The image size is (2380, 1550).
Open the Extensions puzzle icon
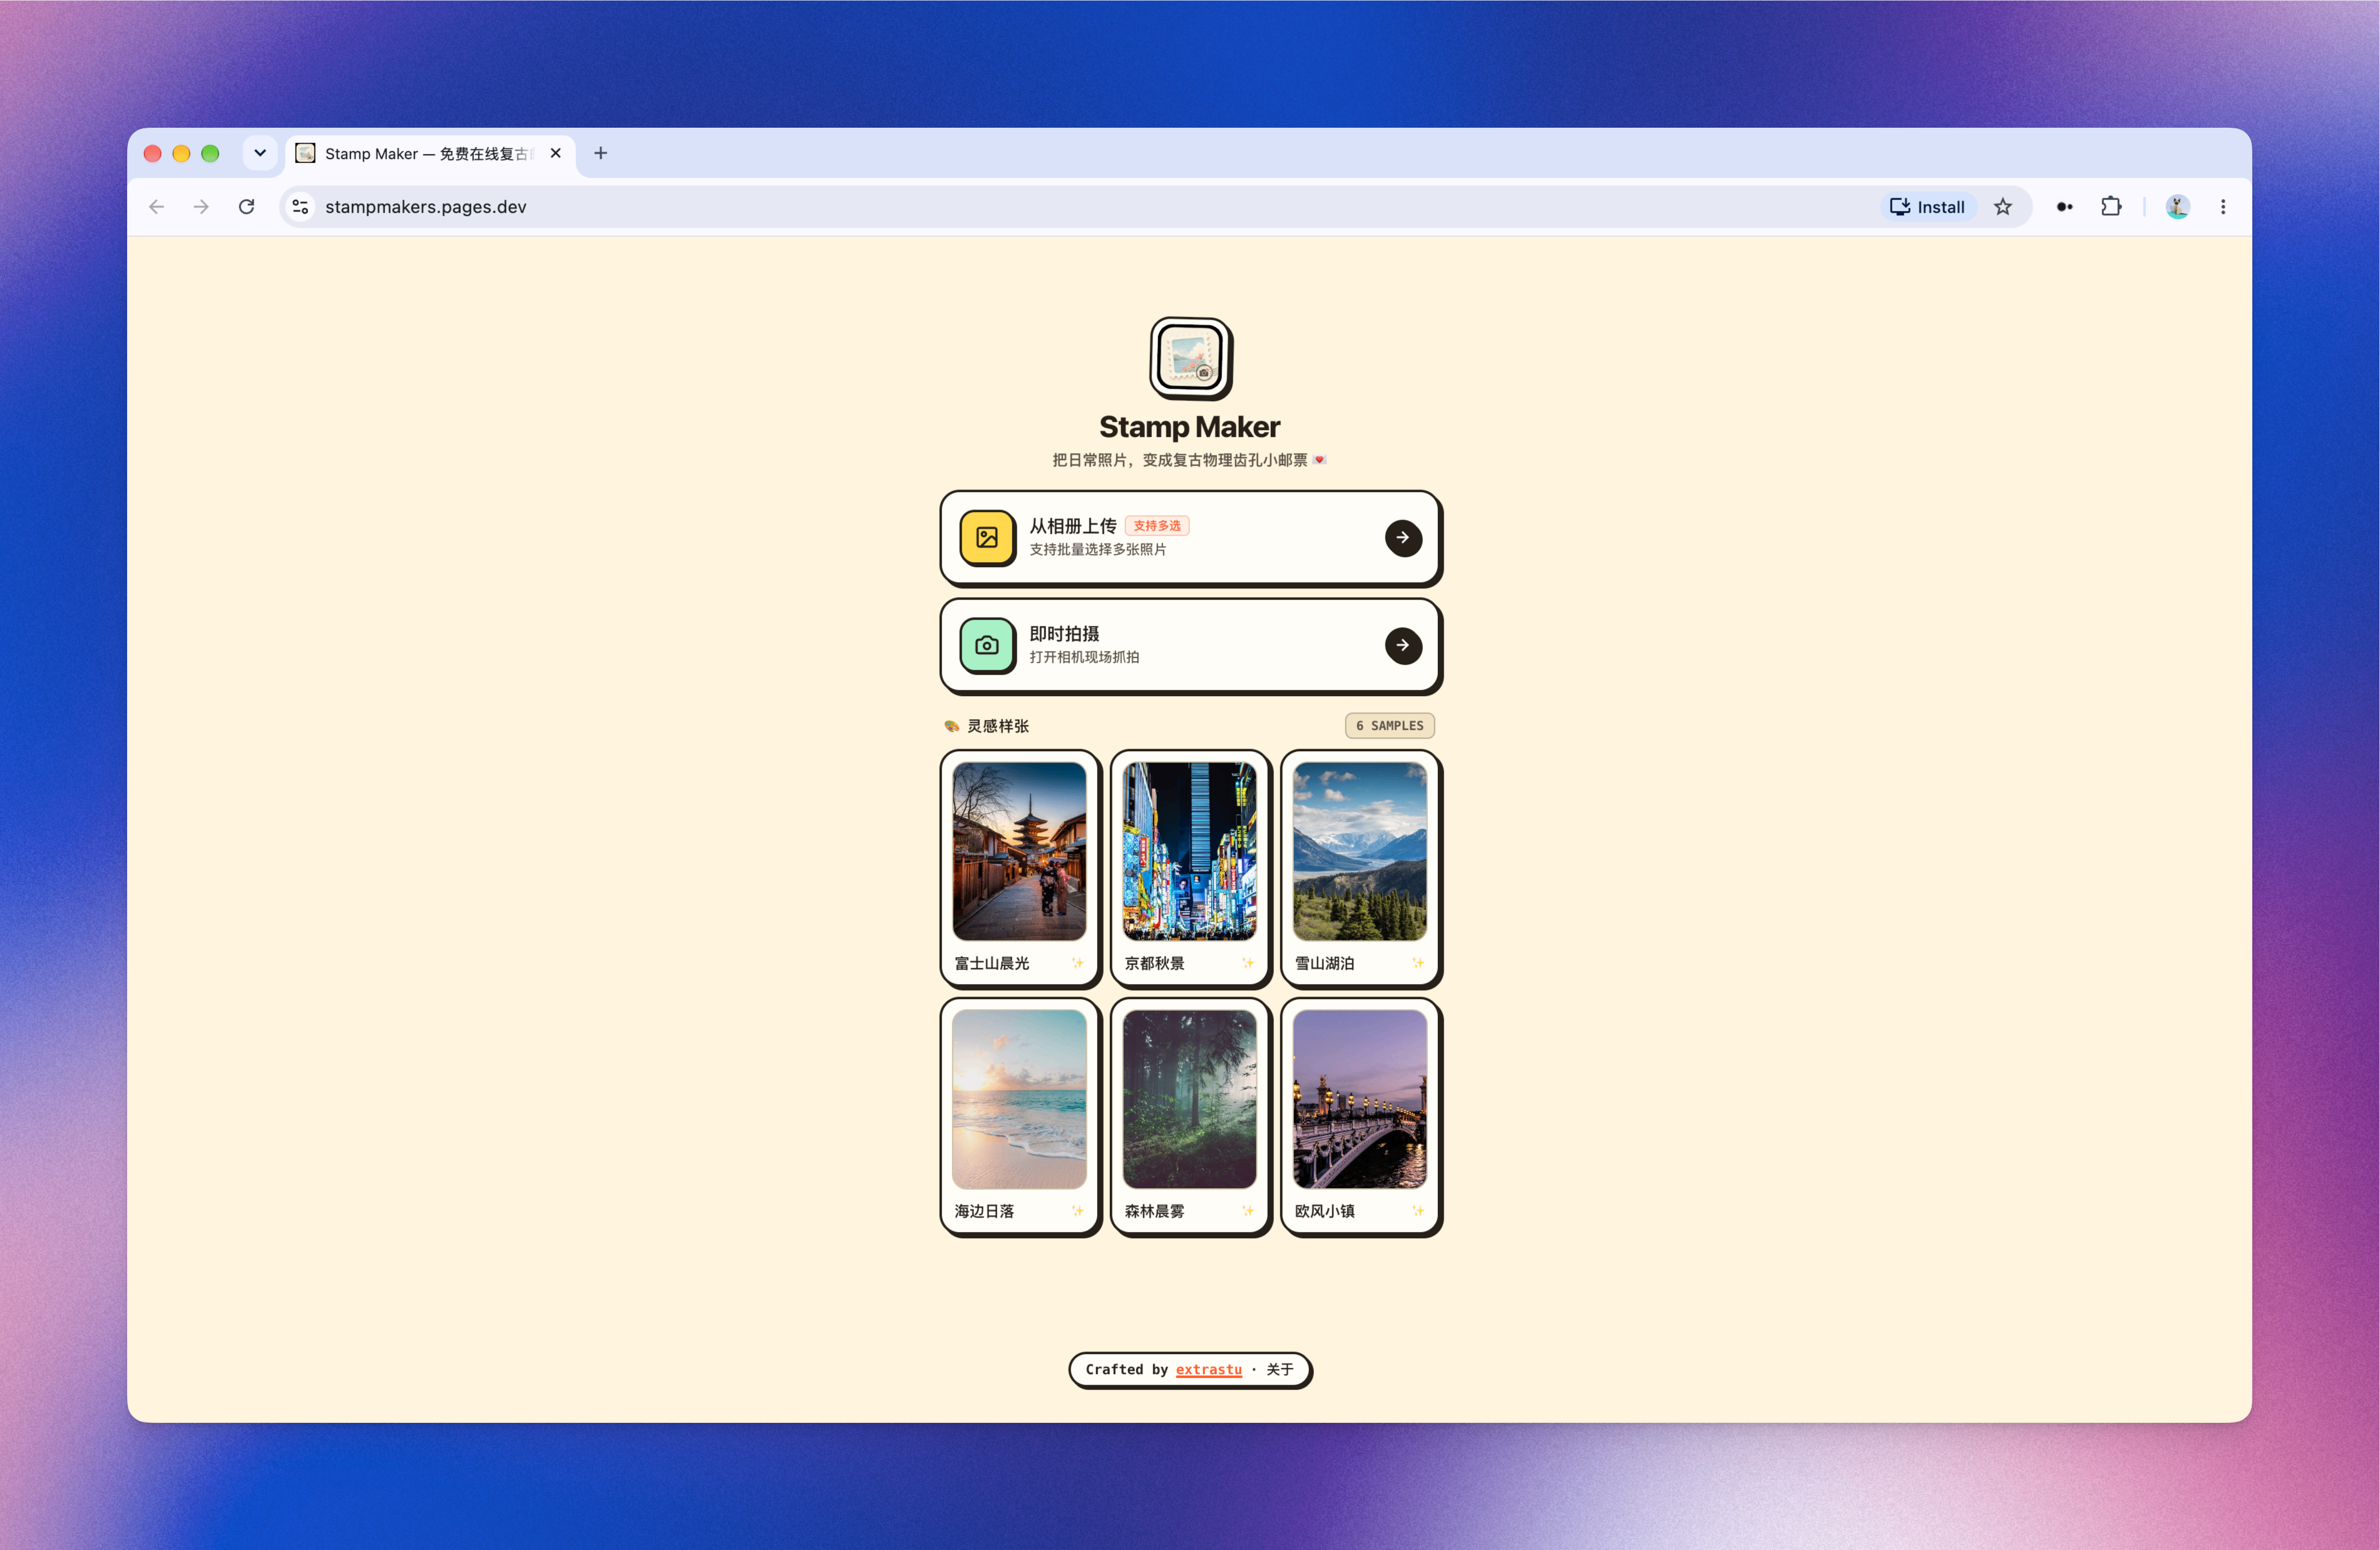(2111, 207)
